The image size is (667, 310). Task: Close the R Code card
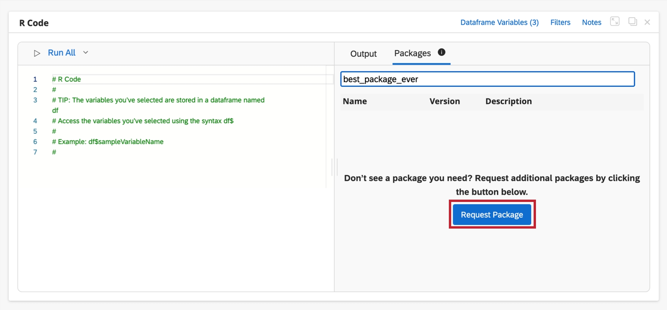[x=647, y=22]
